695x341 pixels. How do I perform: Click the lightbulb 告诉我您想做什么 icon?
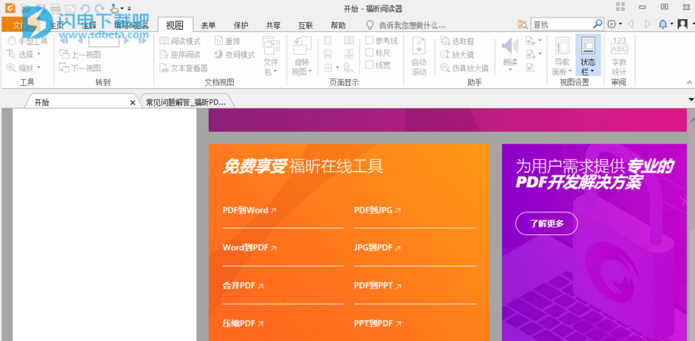[x=370, y=25]
